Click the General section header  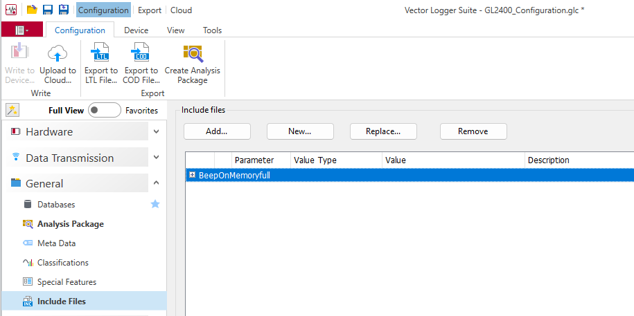[x=78, y=183]
